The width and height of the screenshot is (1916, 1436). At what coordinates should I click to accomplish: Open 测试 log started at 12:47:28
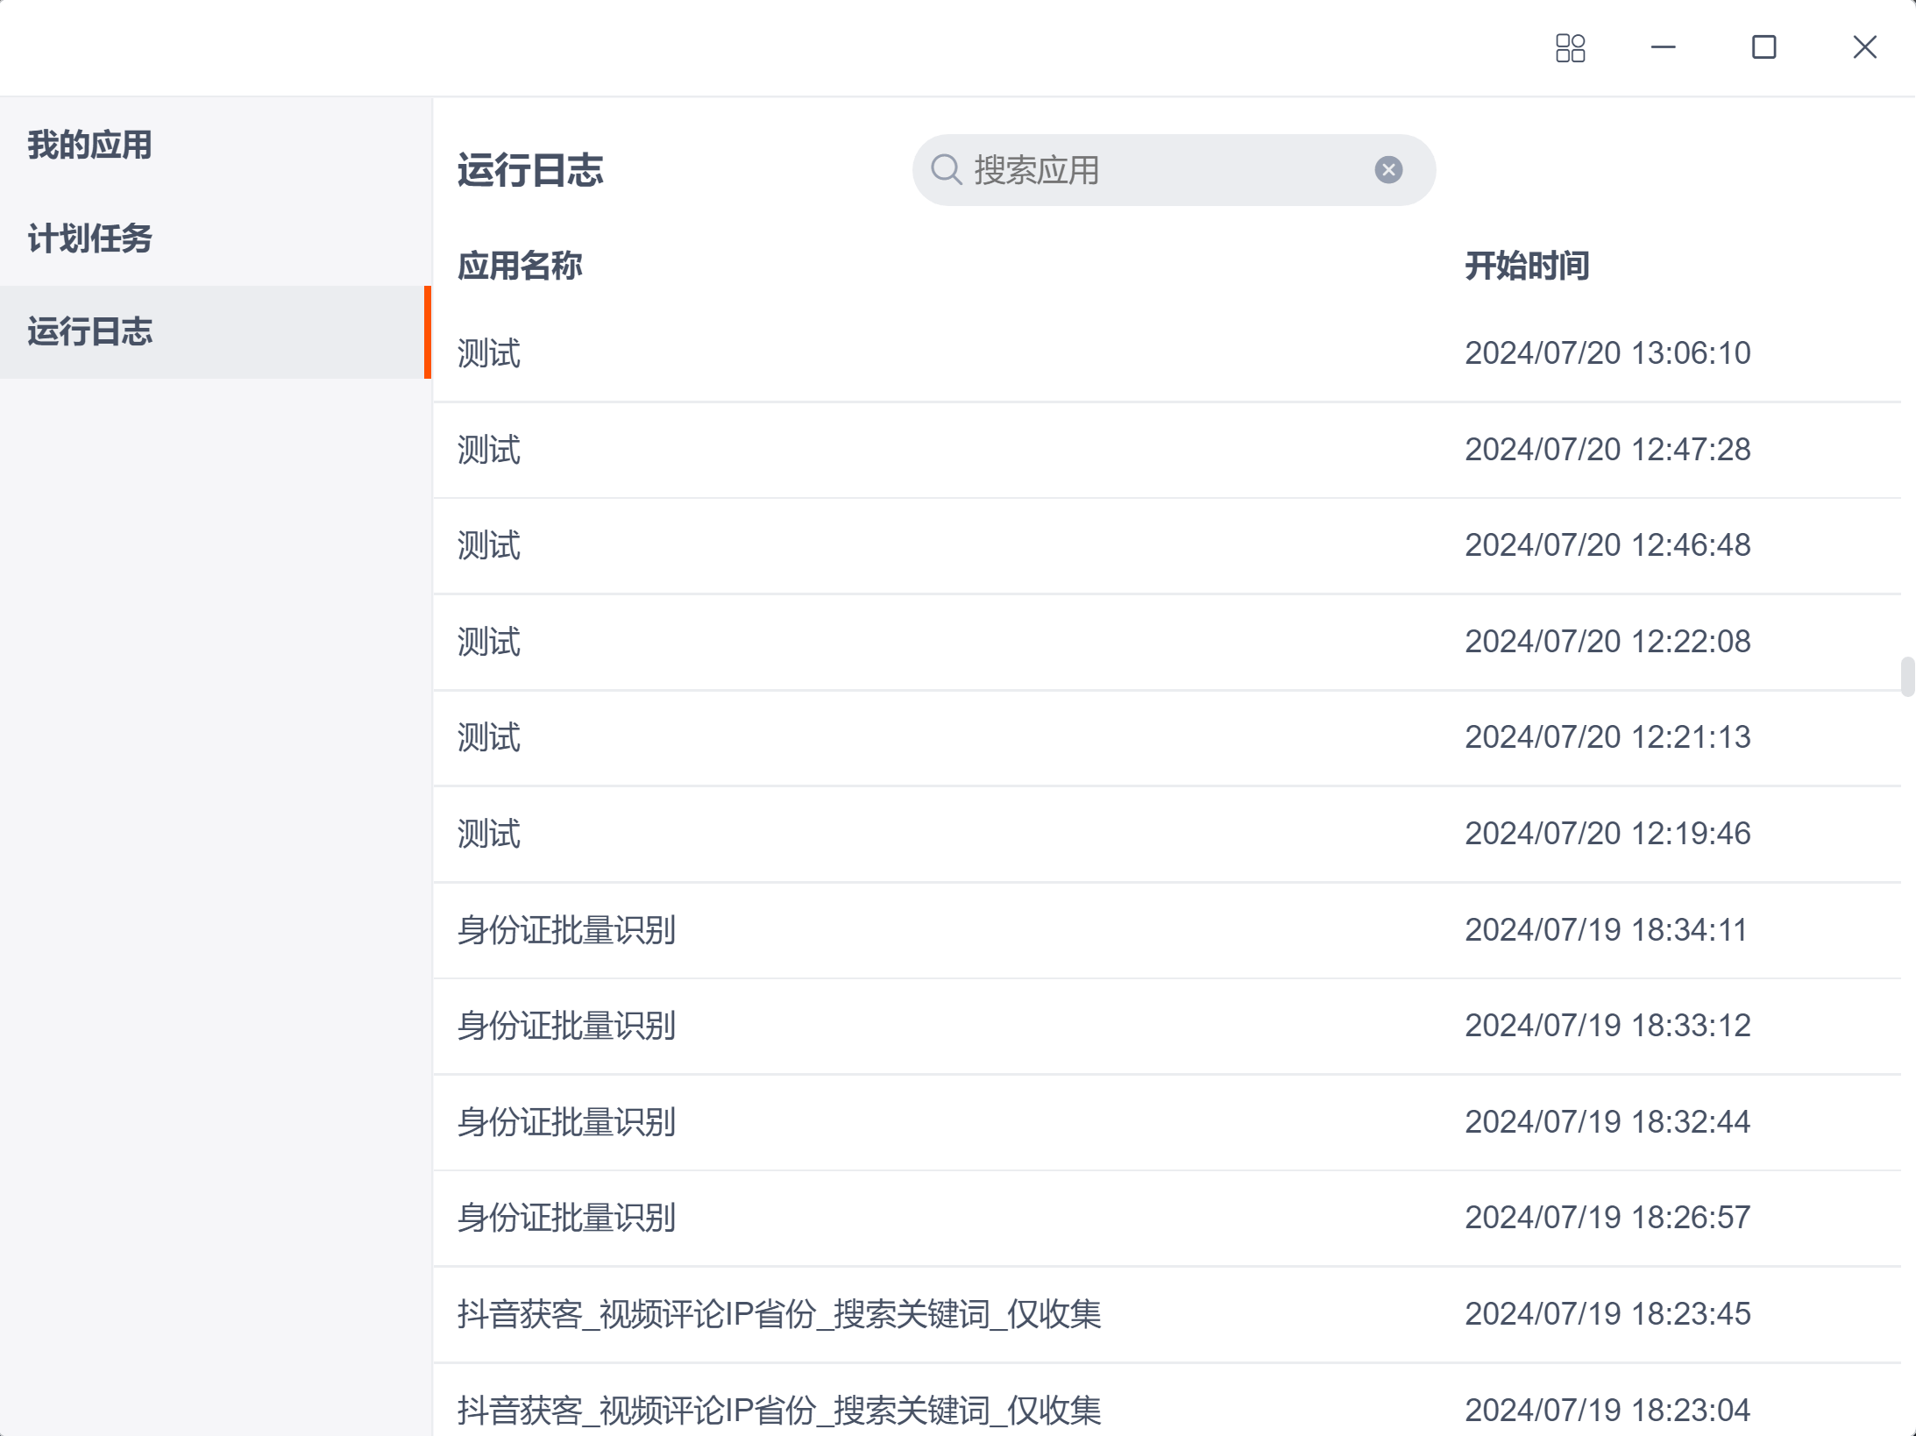pyautogui.click(x=489, y=450)
